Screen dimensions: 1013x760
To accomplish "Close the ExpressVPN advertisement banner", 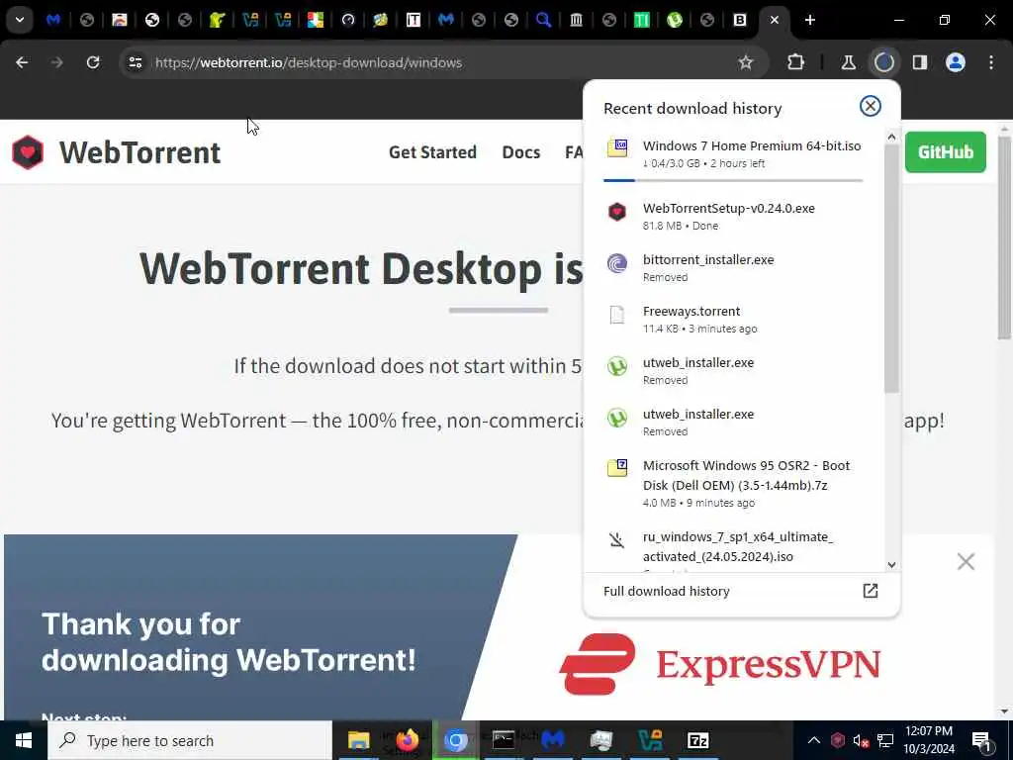I will click(966, 562).
